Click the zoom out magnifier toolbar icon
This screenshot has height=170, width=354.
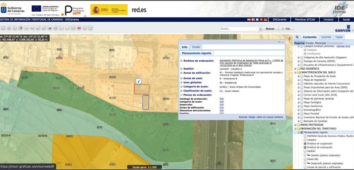coord(15,28)
